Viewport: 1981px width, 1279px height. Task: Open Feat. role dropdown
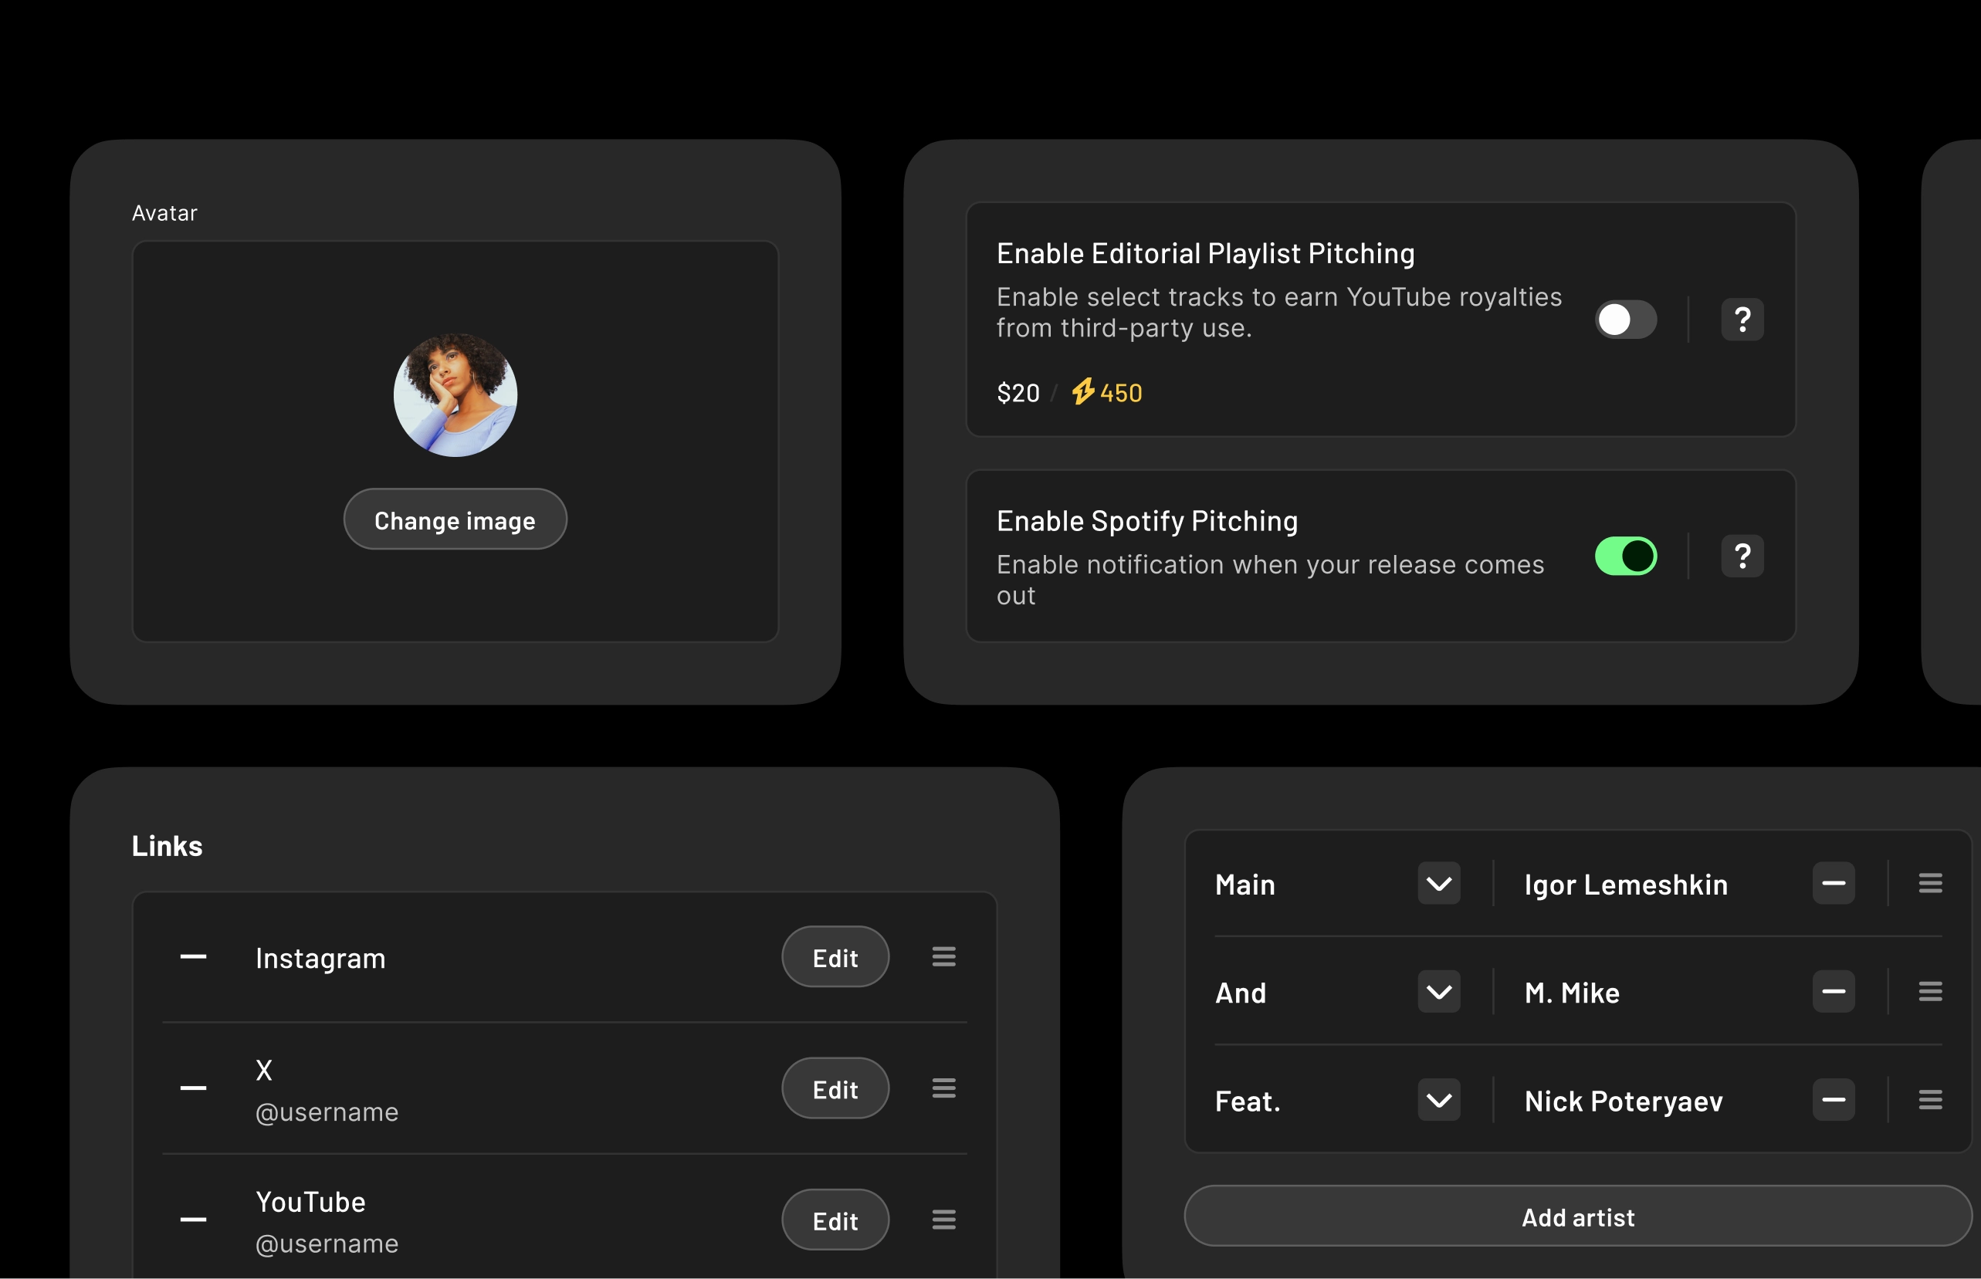click(1438, 1101)
